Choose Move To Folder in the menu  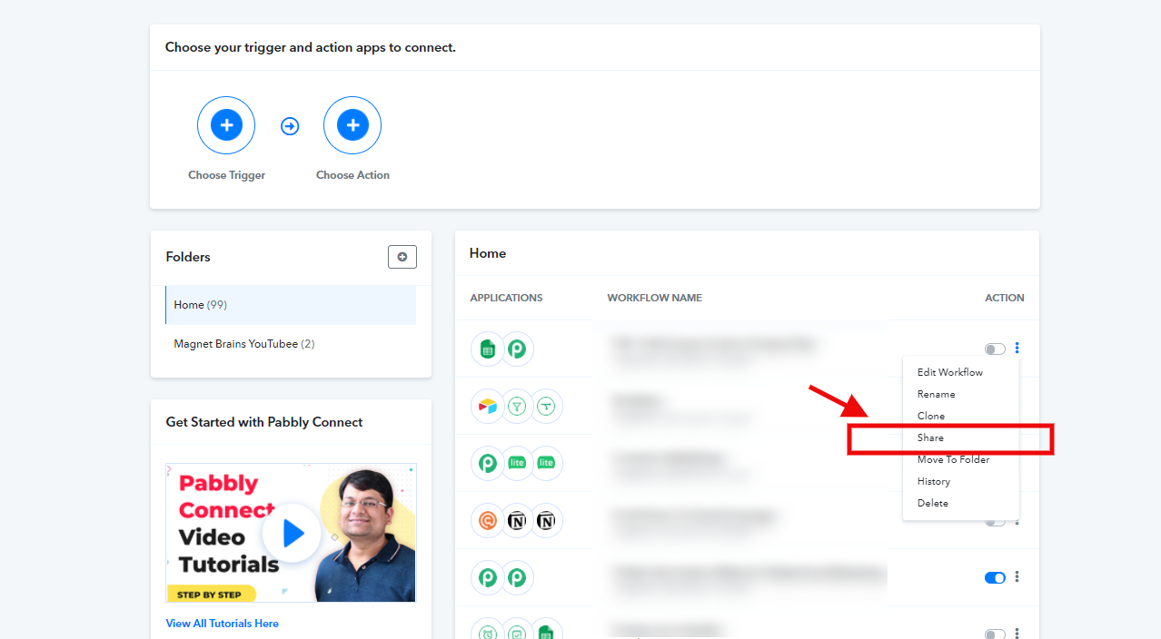pyautogui.click(x=954, y=459)
